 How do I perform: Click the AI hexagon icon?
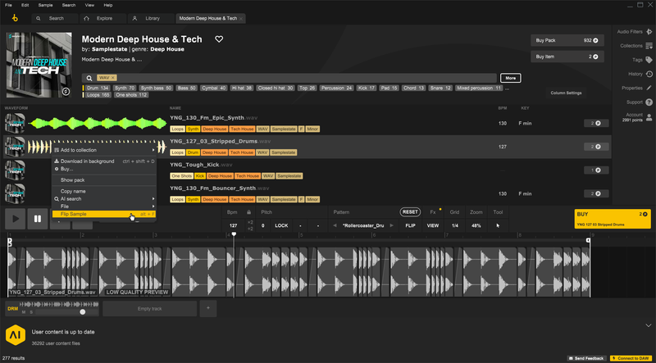pos(16,335)
